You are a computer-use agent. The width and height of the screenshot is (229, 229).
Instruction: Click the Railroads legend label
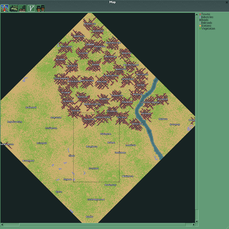point(207,23)
